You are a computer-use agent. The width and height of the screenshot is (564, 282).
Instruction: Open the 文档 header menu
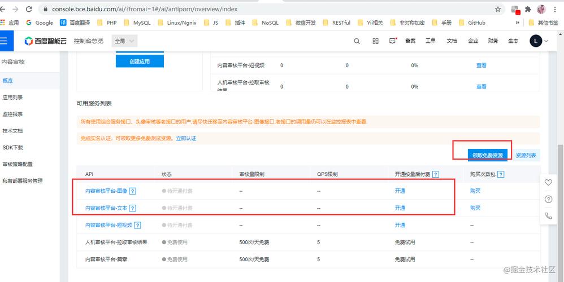point(452,41)
